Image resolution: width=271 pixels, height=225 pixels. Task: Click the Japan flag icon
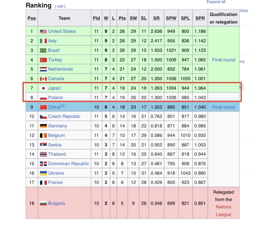tap(43, 88)
